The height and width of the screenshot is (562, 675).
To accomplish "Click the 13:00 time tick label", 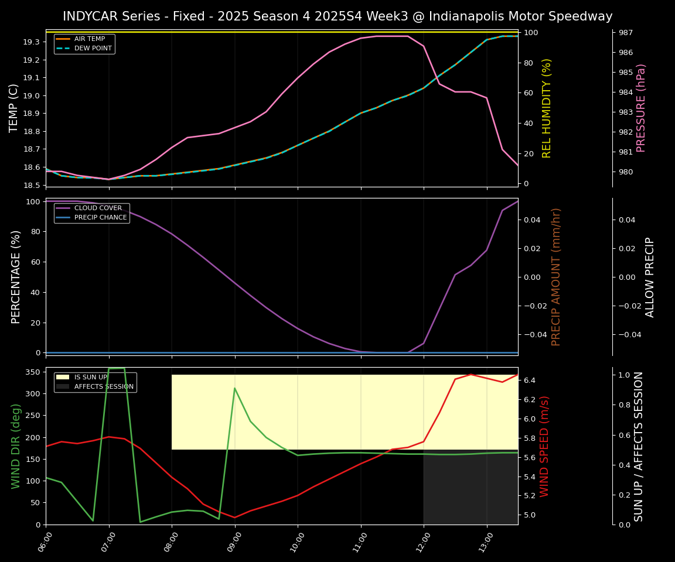I will 486,542.
